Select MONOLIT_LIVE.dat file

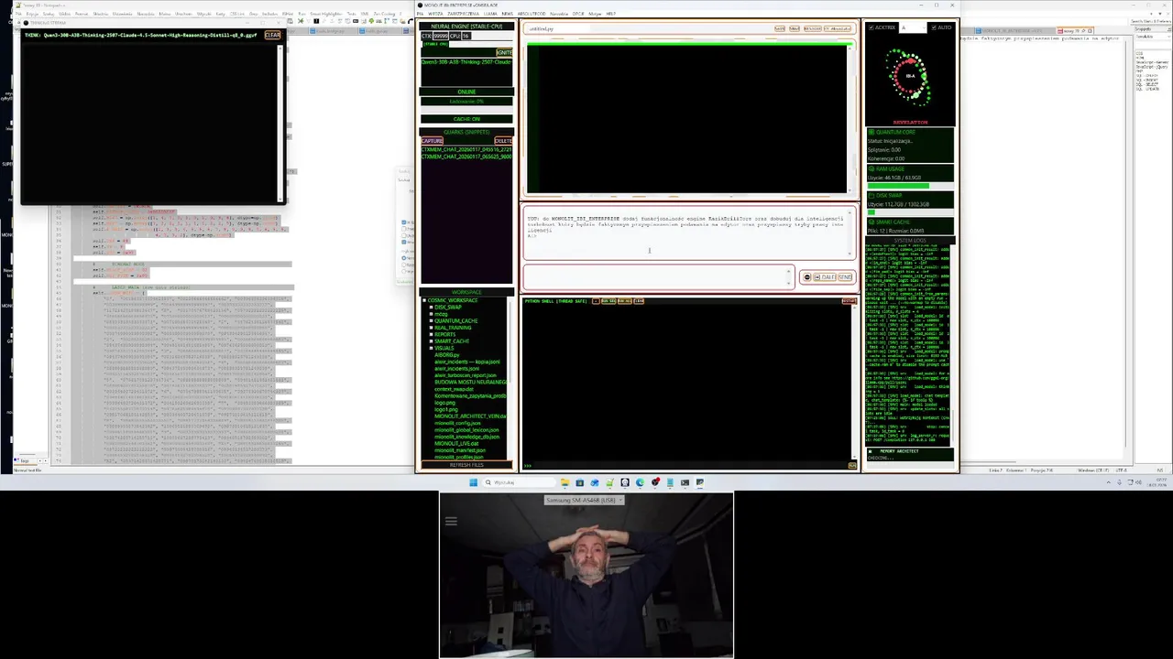point(456,444)
